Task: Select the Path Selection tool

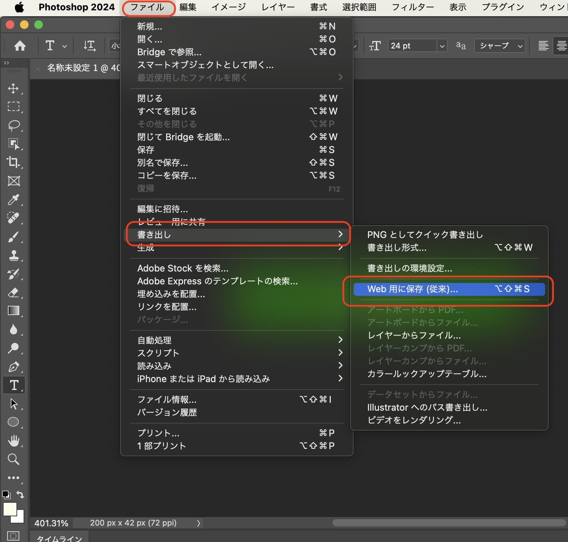Action: 14,404
